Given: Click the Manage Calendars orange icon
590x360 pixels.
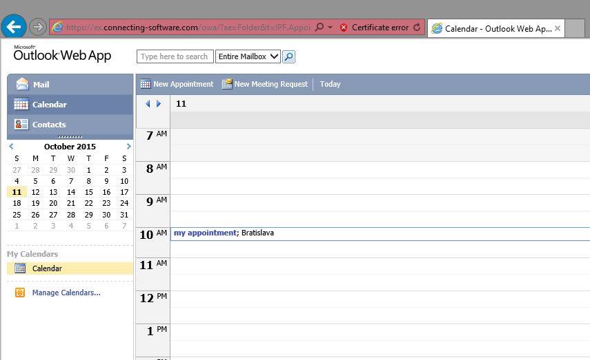Looking at the screenshot, I should (20, 293).
